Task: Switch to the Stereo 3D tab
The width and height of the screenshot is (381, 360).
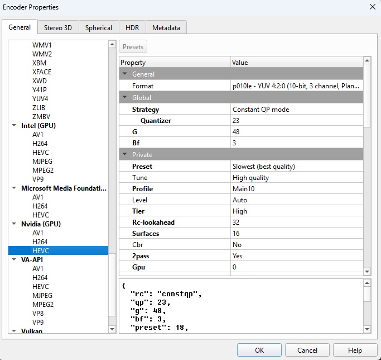Action: coord(58,27)
